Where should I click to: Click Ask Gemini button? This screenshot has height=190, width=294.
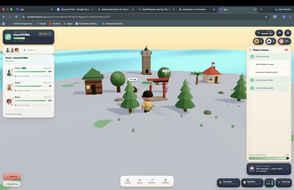(x=283, y=9)
